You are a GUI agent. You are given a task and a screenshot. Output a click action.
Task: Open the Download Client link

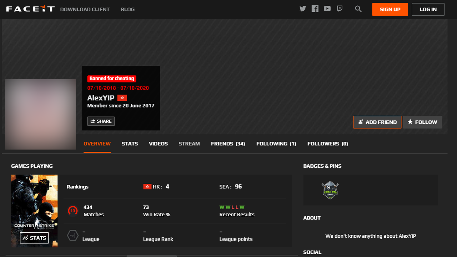tap(85, 9)
